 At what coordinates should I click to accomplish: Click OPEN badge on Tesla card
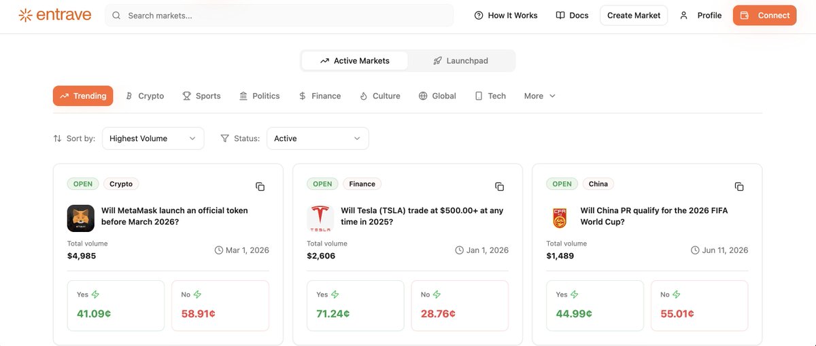point(322,184)
